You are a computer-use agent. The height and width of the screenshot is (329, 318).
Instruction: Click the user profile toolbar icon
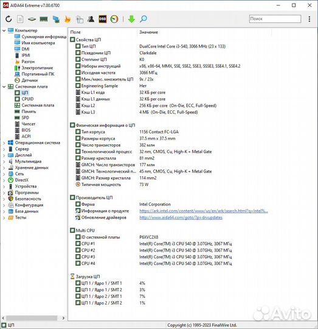click(x=91, y=19)
